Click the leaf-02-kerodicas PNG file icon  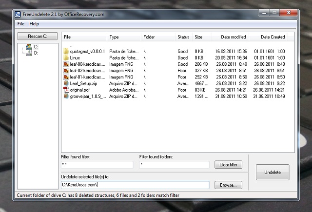tap(66, 71)
